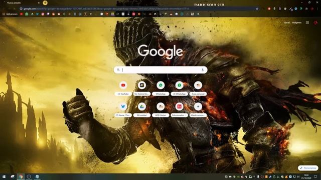Screen dimensions: 321x180
Task: Open the Twitter bookmark in bookmarks bar
Action: pos(37,14)
